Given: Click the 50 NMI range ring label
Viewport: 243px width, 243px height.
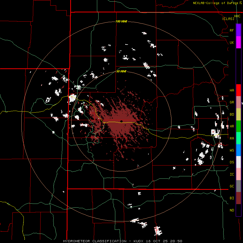Looking at the screenshot, I should click(121, 71).
